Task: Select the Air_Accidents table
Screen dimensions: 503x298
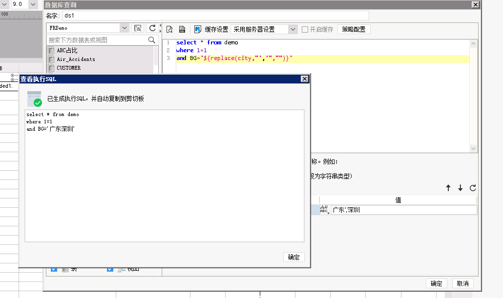Action: [x=76, y=60]
